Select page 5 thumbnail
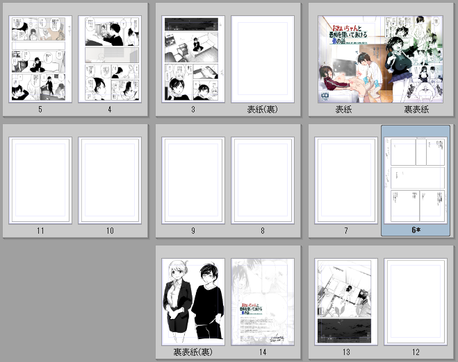 pos(40,59)
